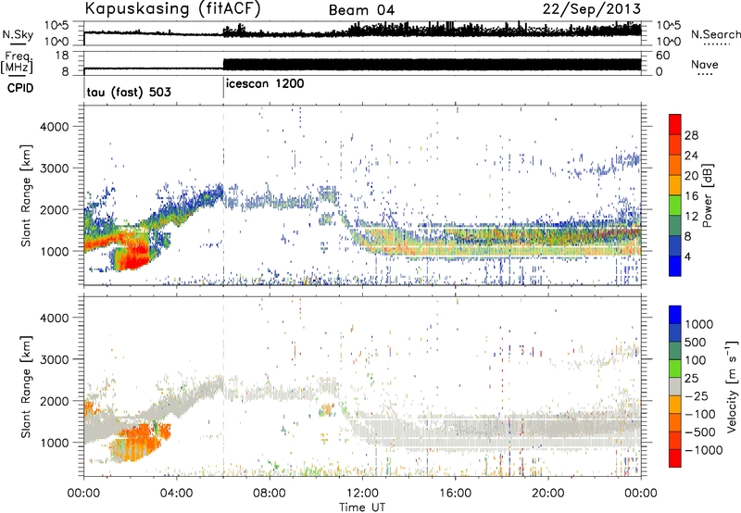This screenshot has width=741, height=513.
Task: Click the '08:00' time axis tick label
Action: click(270, 493)
